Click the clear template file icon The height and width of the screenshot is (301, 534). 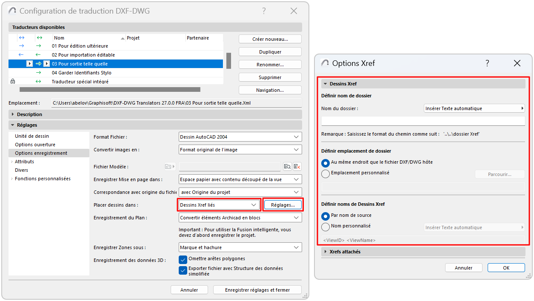297,167
